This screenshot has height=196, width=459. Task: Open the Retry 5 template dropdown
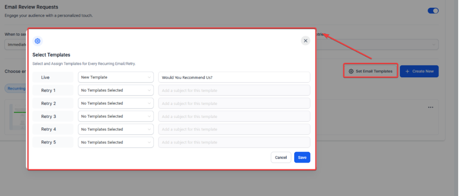coord(115,142)
